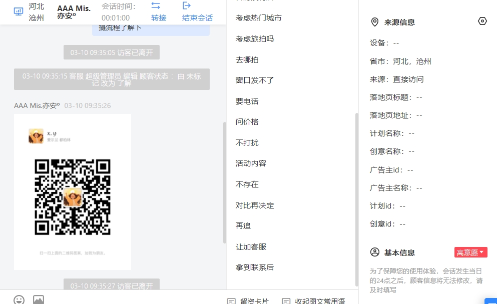Image resolution: width=497 pixels, height=304 pixels.
Task: Select quick reply 窗口发不了
Action: point(255,80)
